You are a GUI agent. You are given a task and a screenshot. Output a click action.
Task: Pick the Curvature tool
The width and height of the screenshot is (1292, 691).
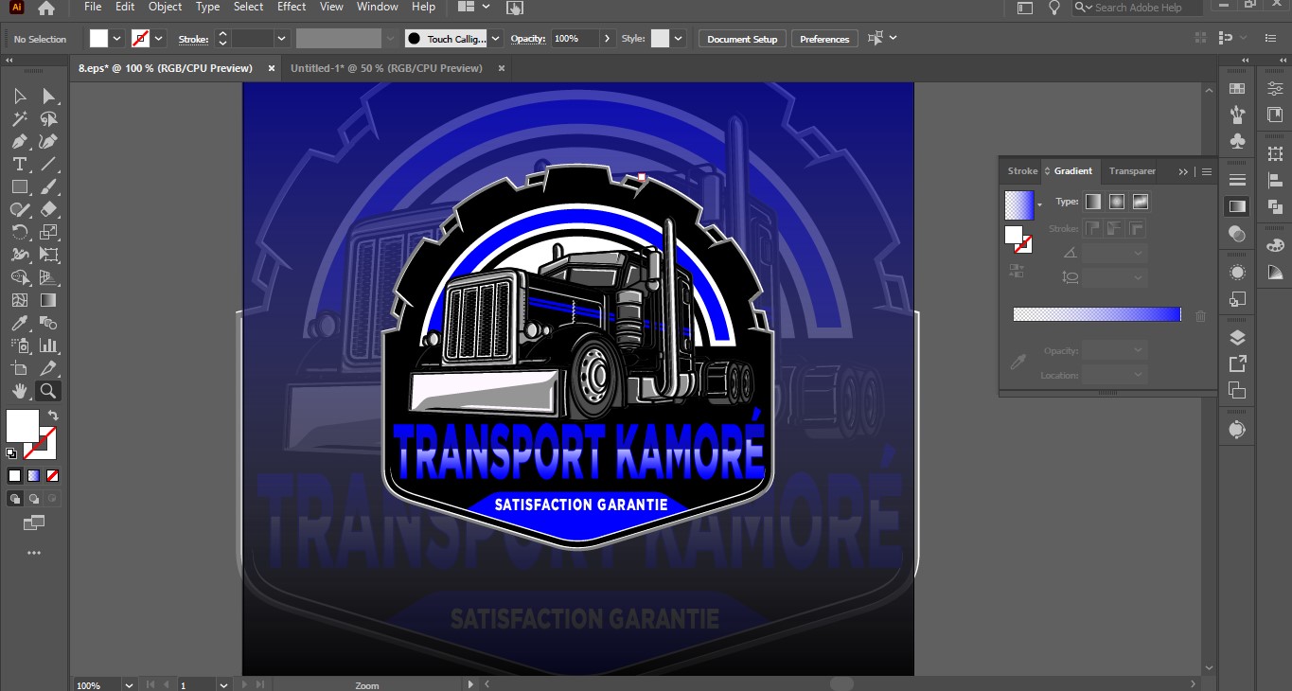[x=48, y=142]
